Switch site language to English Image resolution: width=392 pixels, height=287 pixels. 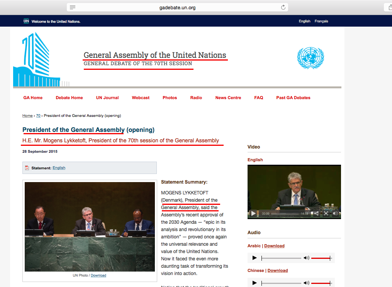(304, 21)
